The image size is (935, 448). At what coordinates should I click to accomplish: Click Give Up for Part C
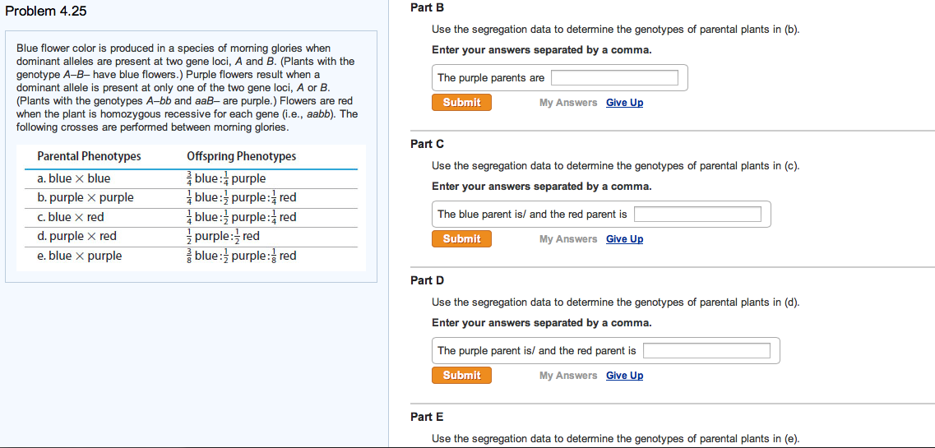pyautogui.click(x=624, y=239)
